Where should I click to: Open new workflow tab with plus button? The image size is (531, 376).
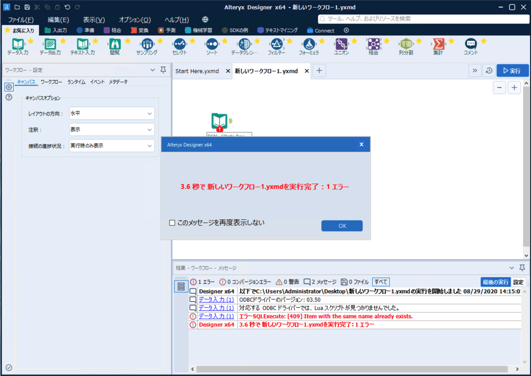point(319,71)
